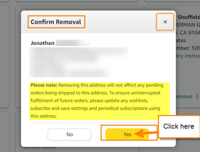Screen dimensions: 200x152
Task: Click the blurred address block
Action: (79, 62)
